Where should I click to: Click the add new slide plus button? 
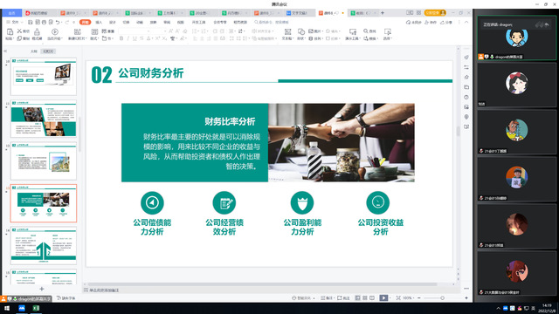coord(42,289)
